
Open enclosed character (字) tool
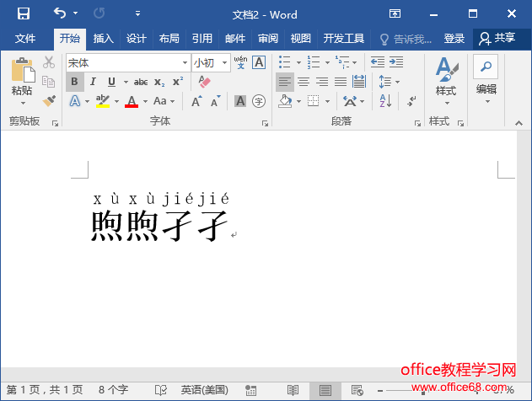point(259,101)
